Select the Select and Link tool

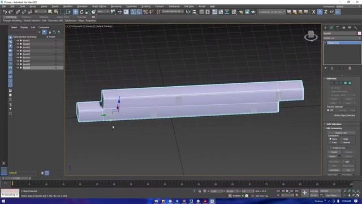click(x=18, y=12)
